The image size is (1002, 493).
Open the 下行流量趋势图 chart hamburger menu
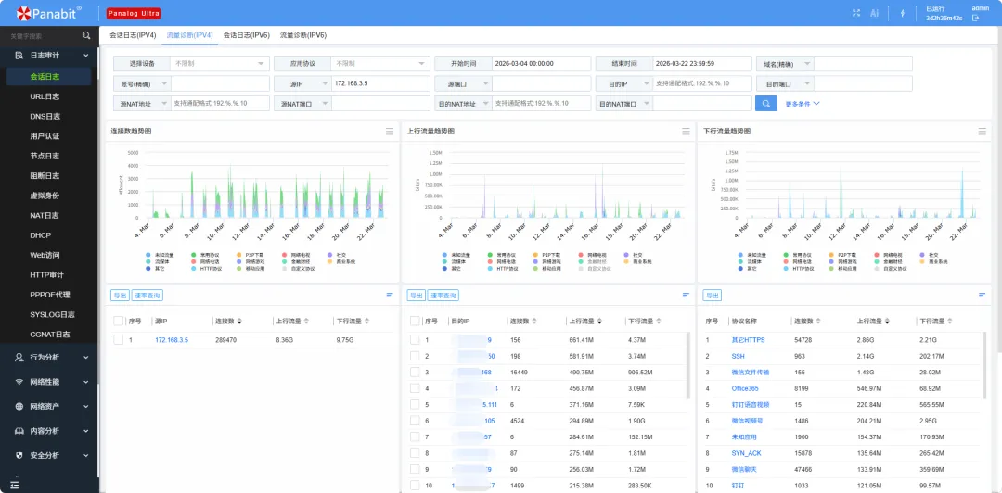(x=983, y=131)
